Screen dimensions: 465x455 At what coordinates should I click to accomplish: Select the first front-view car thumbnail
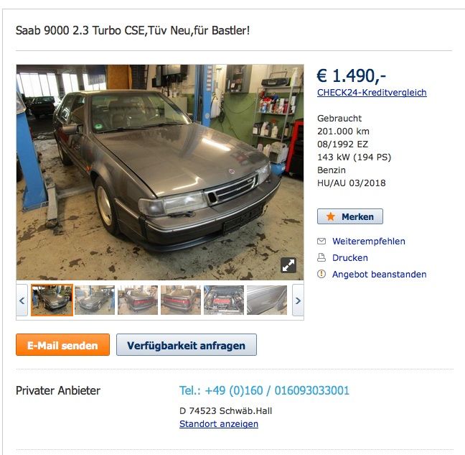point(52,300)
